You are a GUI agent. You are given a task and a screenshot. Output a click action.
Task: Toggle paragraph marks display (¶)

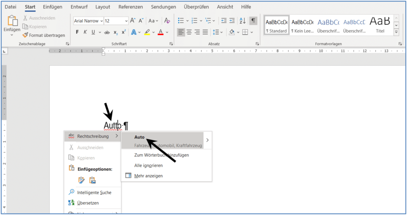pyautogui.click(x=253, y=21)
